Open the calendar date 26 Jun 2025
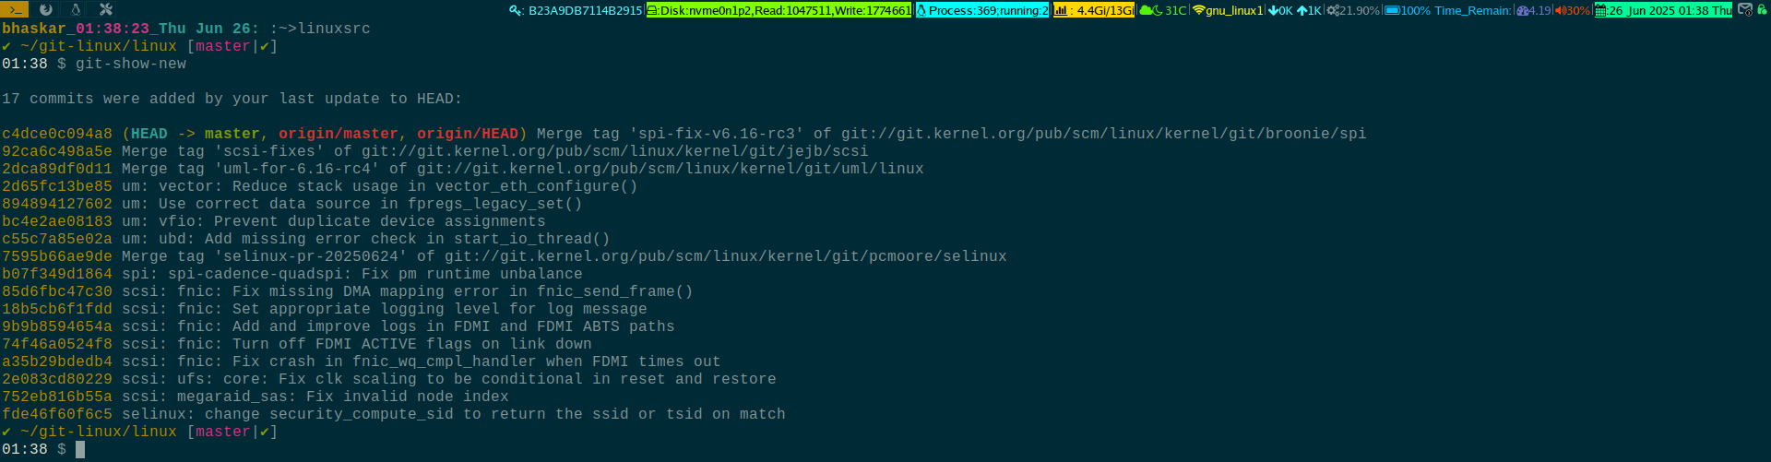This screenshot has width=1771, height=462. (1662, 10)
